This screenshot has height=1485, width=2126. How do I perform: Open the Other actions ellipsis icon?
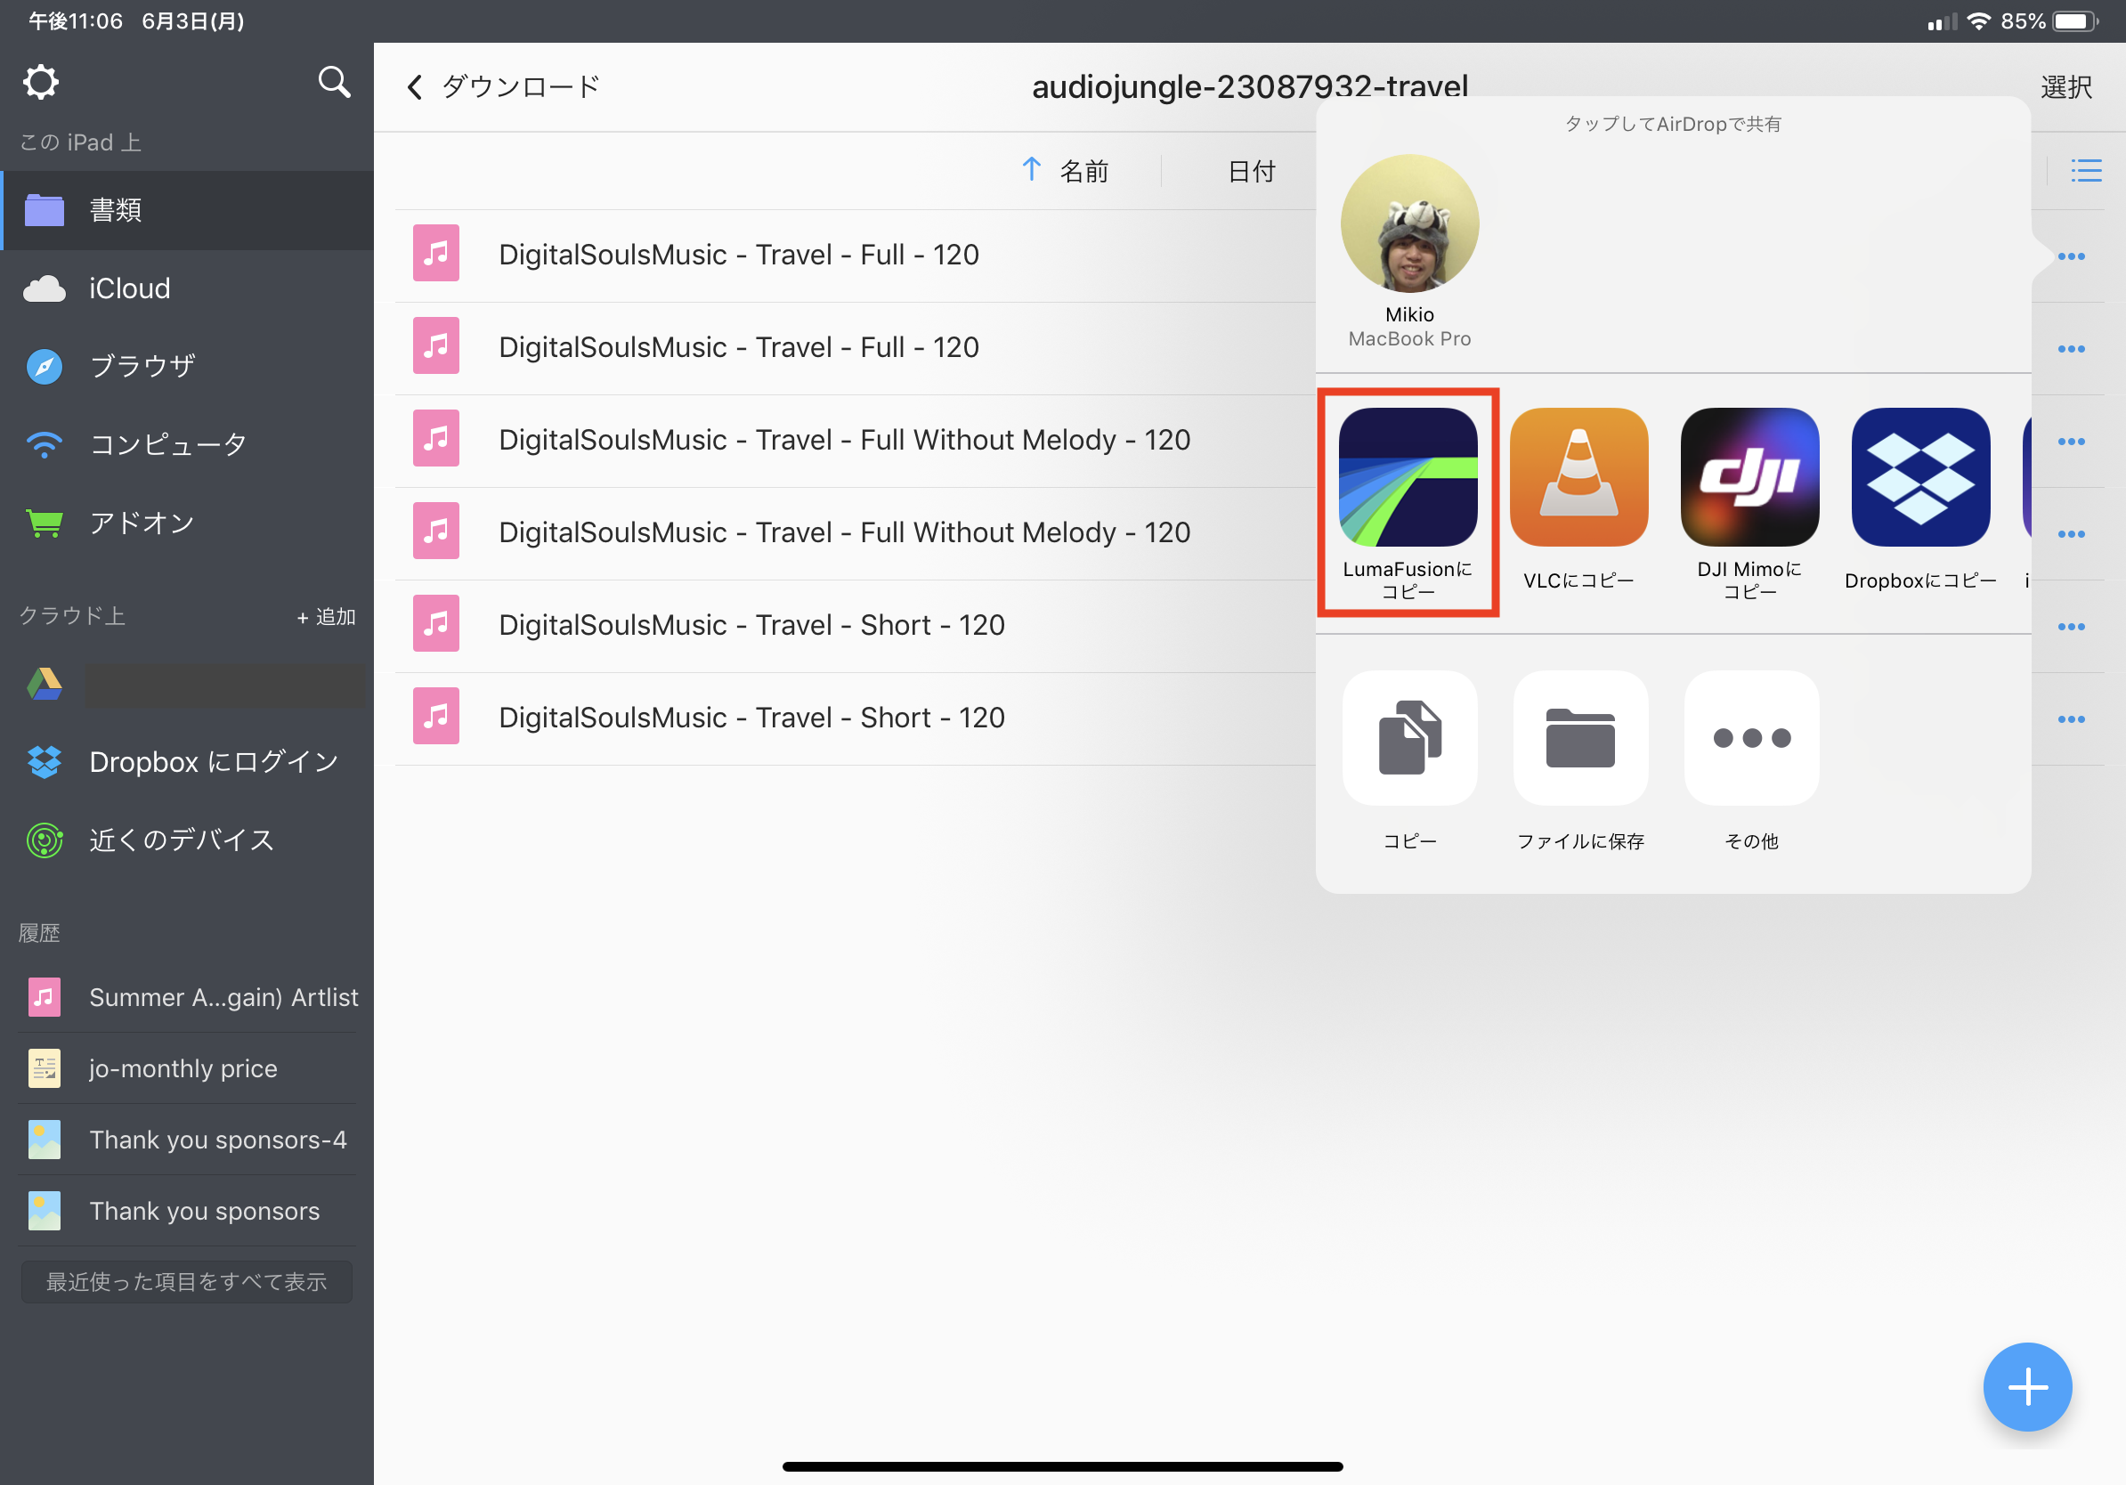coord(1751,738)
